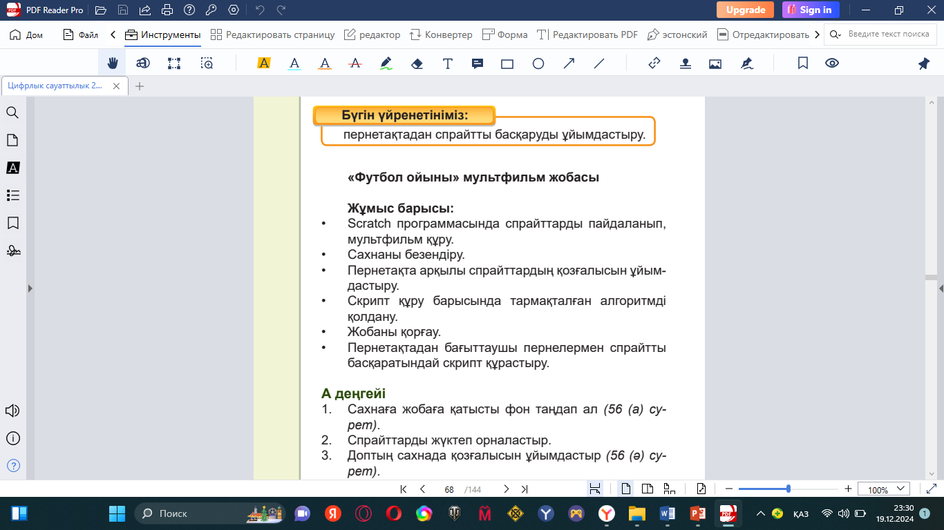
Task: Expand more toolbar tabs with right chevron
Action: tap(818, 35)
